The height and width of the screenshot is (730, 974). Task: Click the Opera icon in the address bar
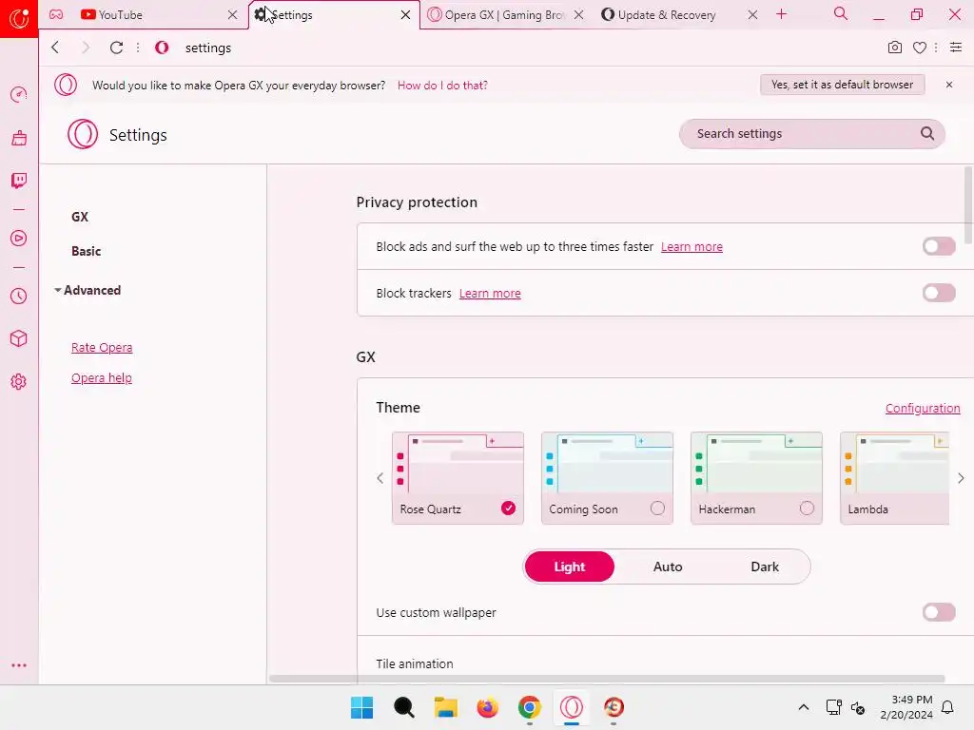[x=162, y=48]
